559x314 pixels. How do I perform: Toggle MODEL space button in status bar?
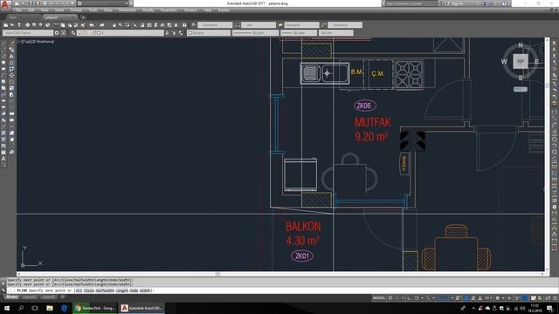(x=379, y=298)
